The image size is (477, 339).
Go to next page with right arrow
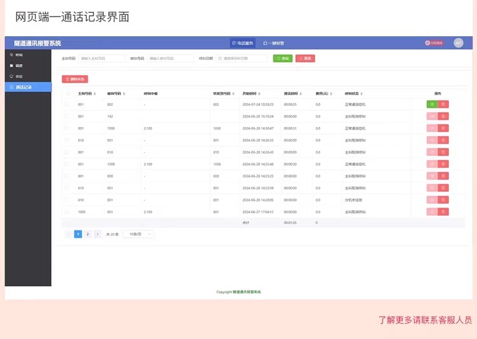[97, 234]
